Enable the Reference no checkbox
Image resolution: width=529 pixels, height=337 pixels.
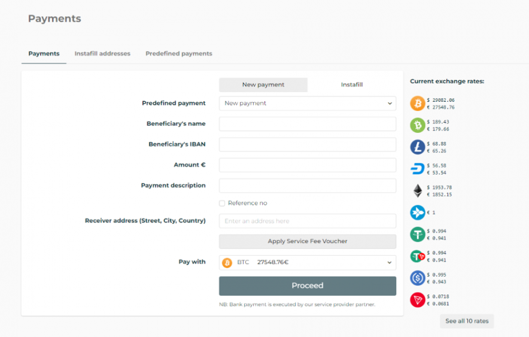(222, 204)
